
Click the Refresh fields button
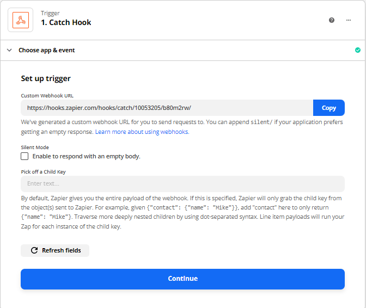(55, 250)
